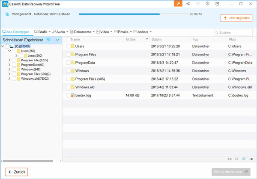
Task: Expand the ProgramData(62) tree node
Action: [x=9, y=65]
